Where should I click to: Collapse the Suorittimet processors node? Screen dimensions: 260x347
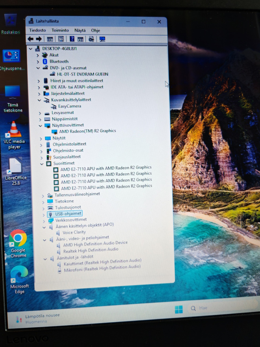(42, 164)
